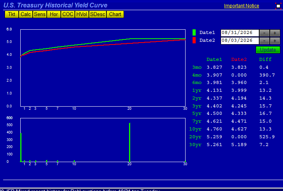
Task: Increase Date2 with the plus button
Action: (x=275, y=41)
